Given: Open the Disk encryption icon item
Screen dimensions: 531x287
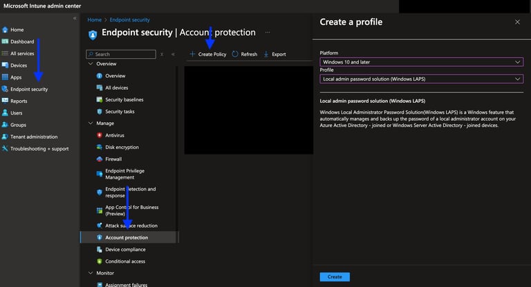Looking at the screenshot, I should [100, 147].
